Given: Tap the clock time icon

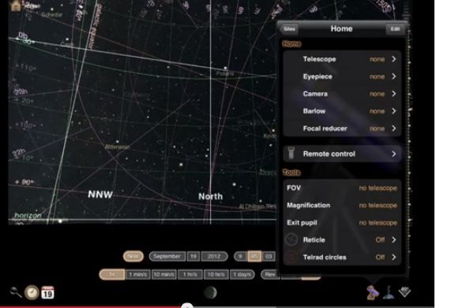Looking at the screenshot, I should (x=32, y=292).
